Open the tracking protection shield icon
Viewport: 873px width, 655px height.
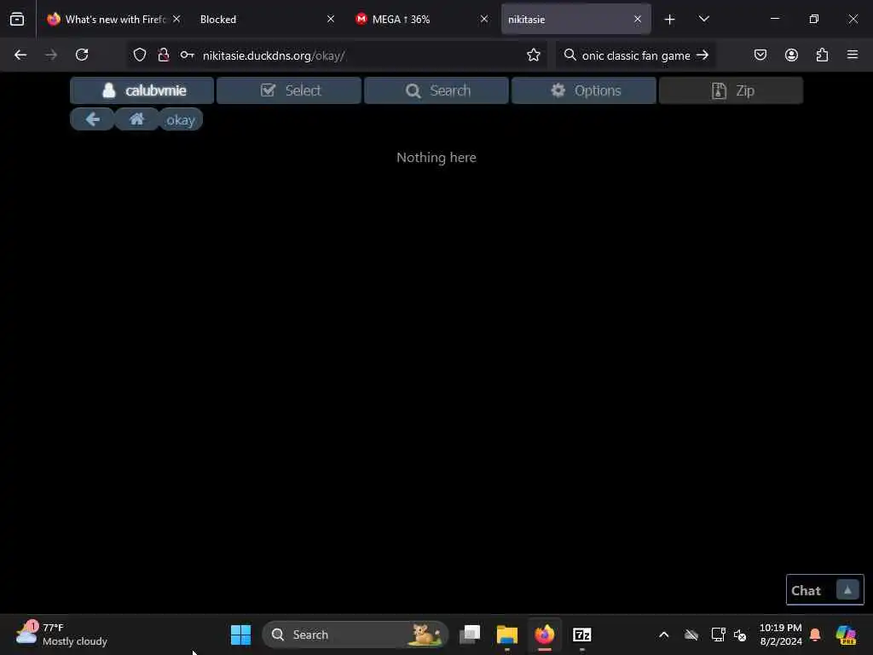click(140, 55)
